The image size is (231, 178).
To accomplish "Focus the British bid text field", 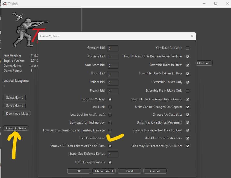I will (x=113, y=74).
